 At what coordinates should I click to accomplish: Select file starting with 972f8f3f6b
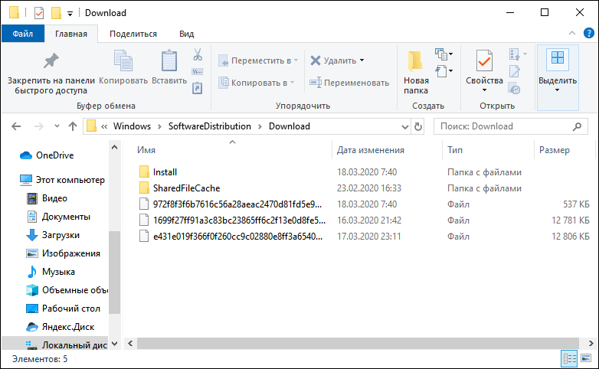click(x=237, y=204)
